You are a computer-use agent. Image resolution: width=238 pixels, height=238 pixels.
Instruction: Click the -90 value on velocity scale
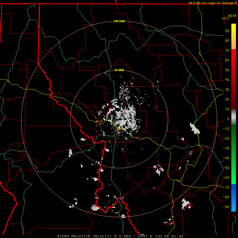tap(226, 207)
